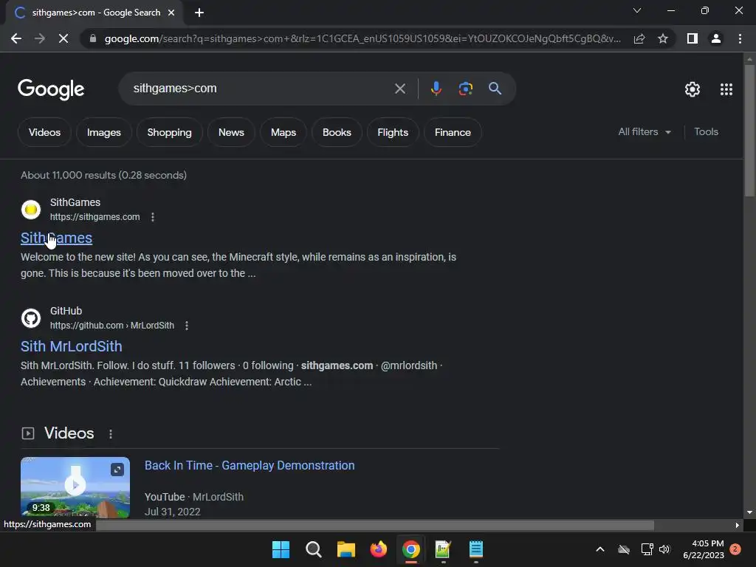The width and height of the screenshot is (756, 567).
Task: Open more options for SithGames result
Action: click(152, 217)
